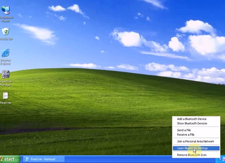Open the Recycle Bin icon
Screen dimensions: 225x163
click(x=6, y=34)
